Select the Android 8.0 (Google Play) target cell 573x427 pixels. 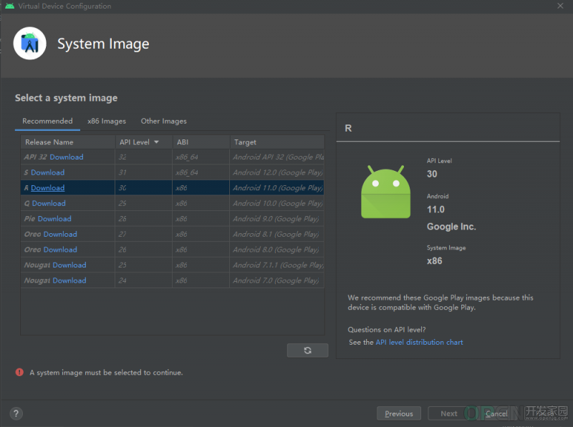coord(277,250)
